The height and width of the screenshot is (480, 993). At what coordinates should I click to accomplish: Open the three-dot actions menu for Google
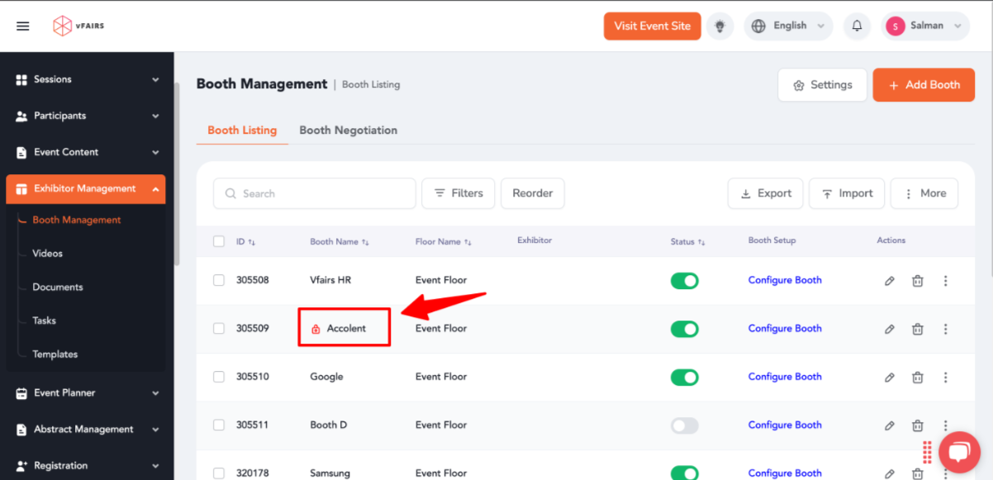(x=945, y=377)
